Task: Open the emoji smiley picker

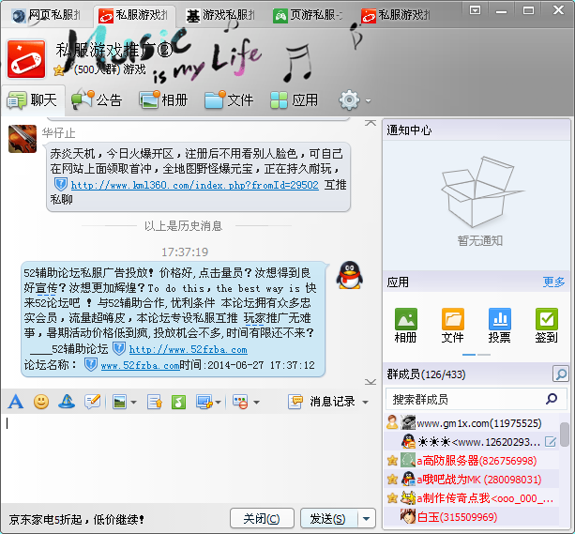Action: click(x=41, y=402)
